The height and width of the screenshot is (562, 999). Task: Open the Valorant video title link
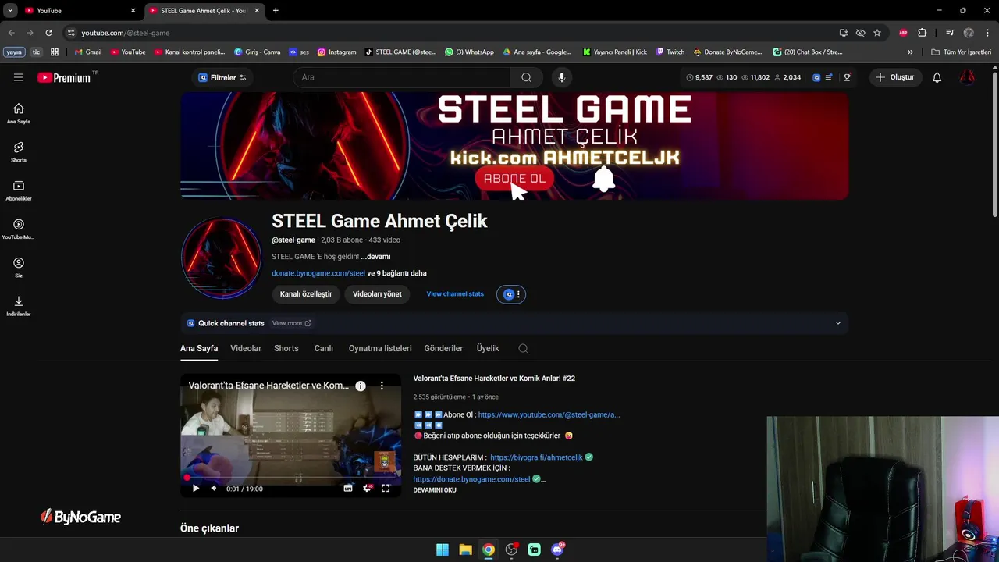click(494, 379)
